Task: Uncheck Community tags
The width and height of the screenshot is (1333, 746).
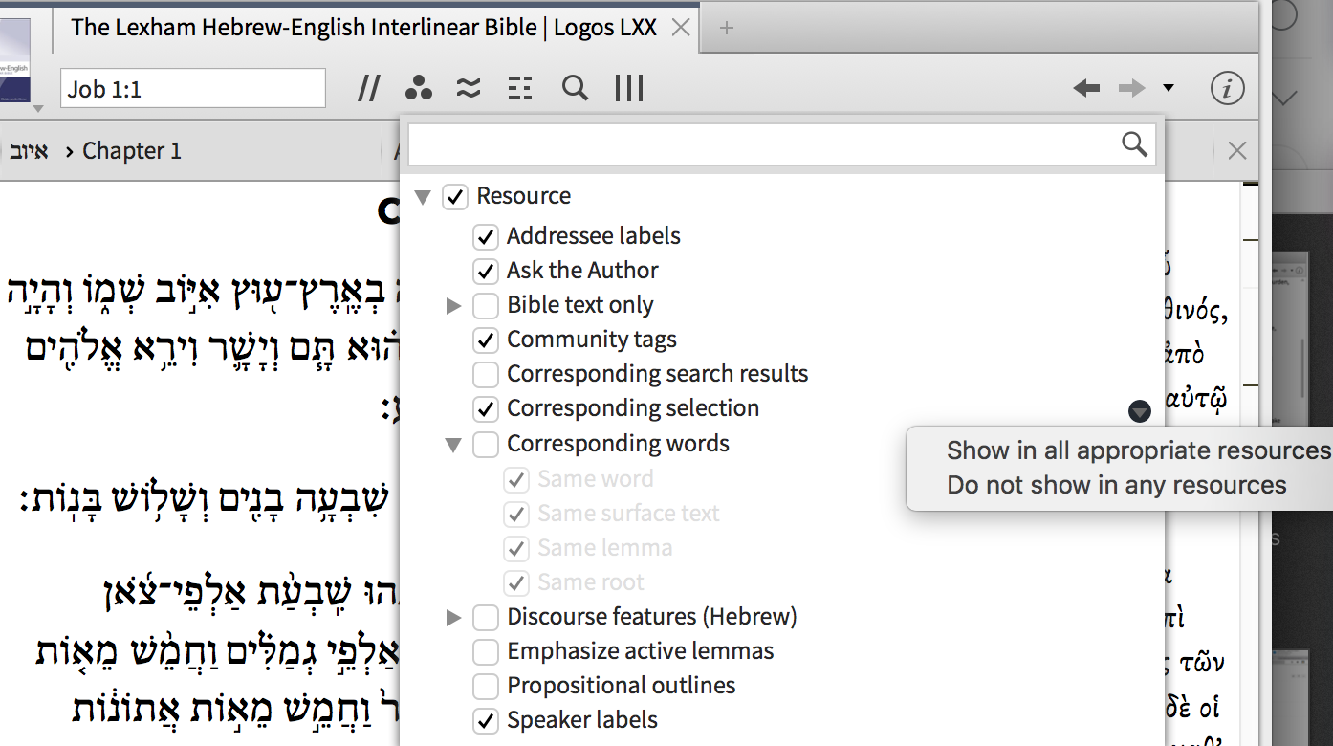Action: 486,340
